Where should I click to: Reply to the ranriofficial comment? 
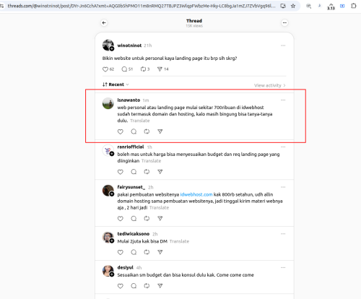[134, 172]
